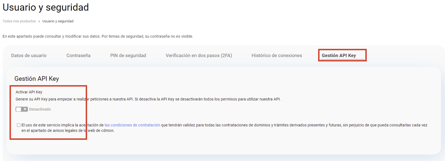Select the Gestión API Key tab
Viewport: 445px width, 161px height.
339,55
